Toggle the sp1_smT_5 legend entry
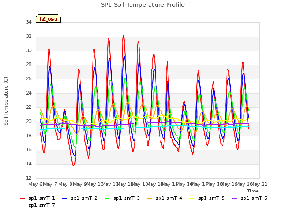This screenshot has width=286, height=214. click(207, 198)
